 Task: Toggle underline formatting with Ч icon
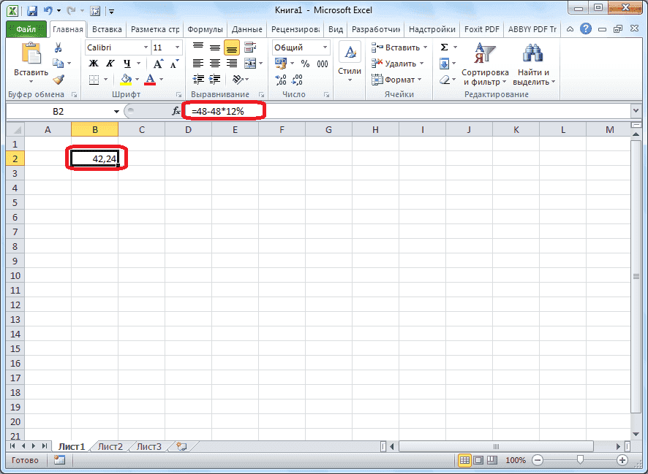(x=128, y=63)
